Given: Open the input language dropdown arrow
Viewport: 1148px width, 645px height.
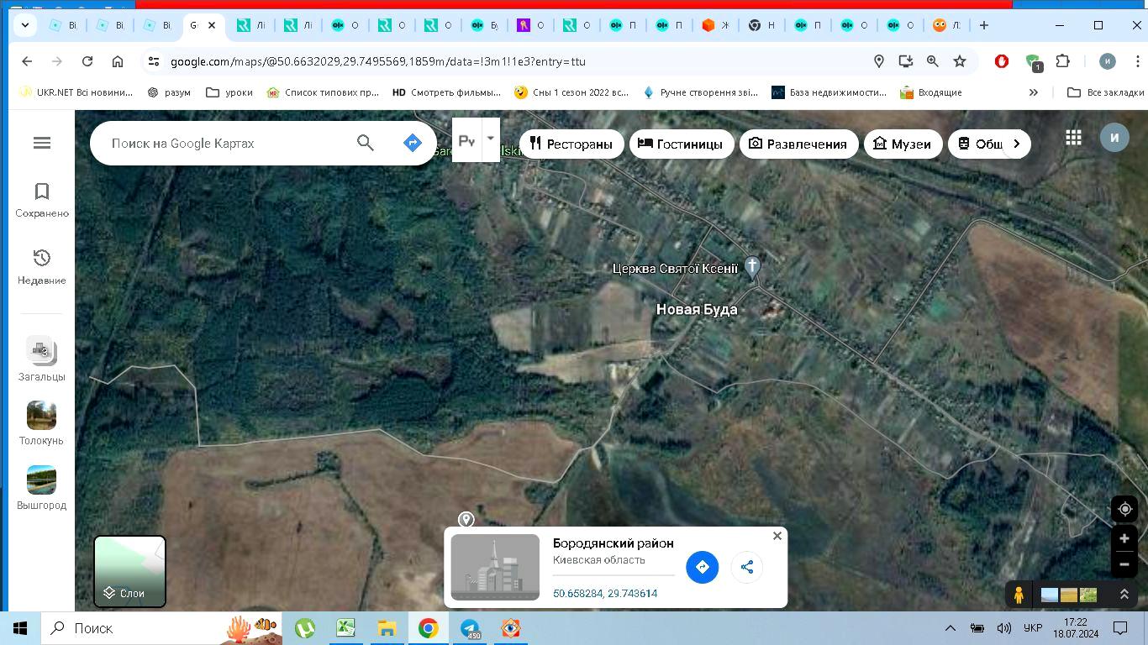Looking at the screenshot, I should 490,139.
